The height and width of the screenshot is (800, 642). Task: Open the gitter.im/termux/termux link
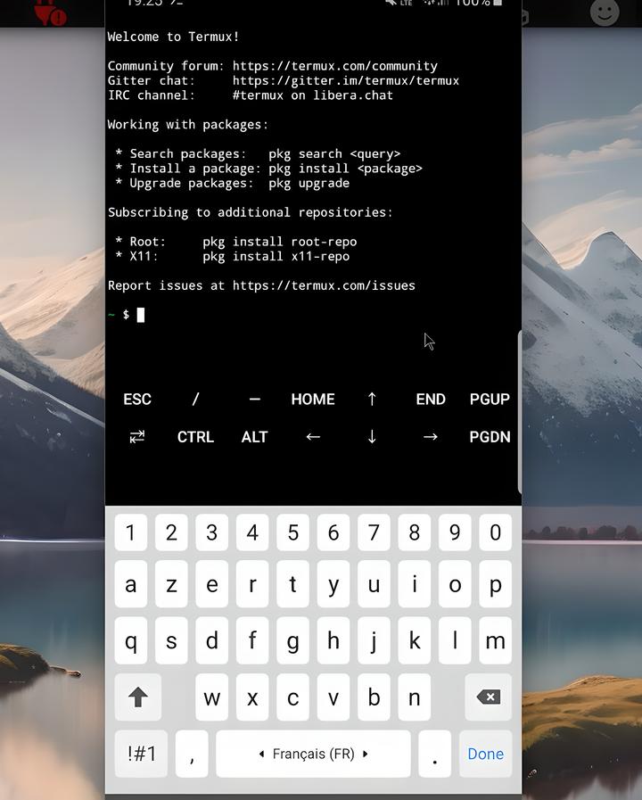(x=346, y=80)
